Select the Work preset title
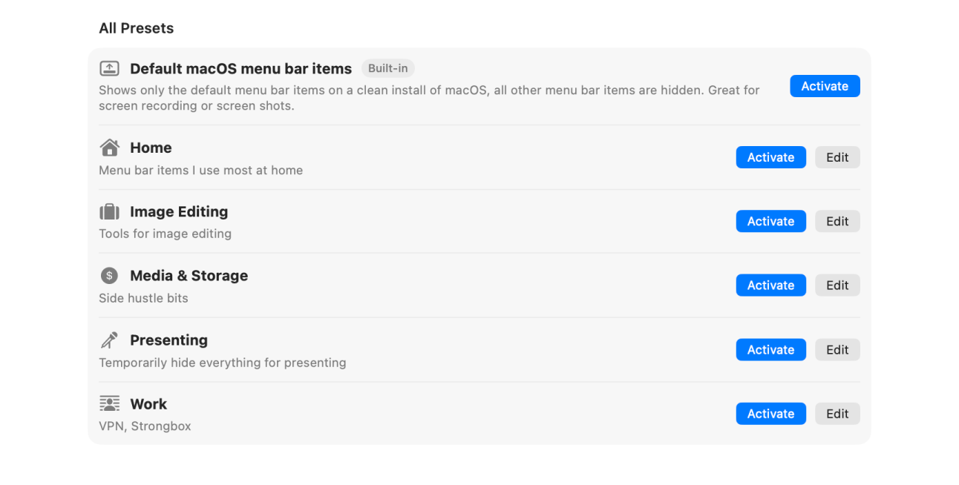The image size is (959, 485). click(x=148, y=404)
